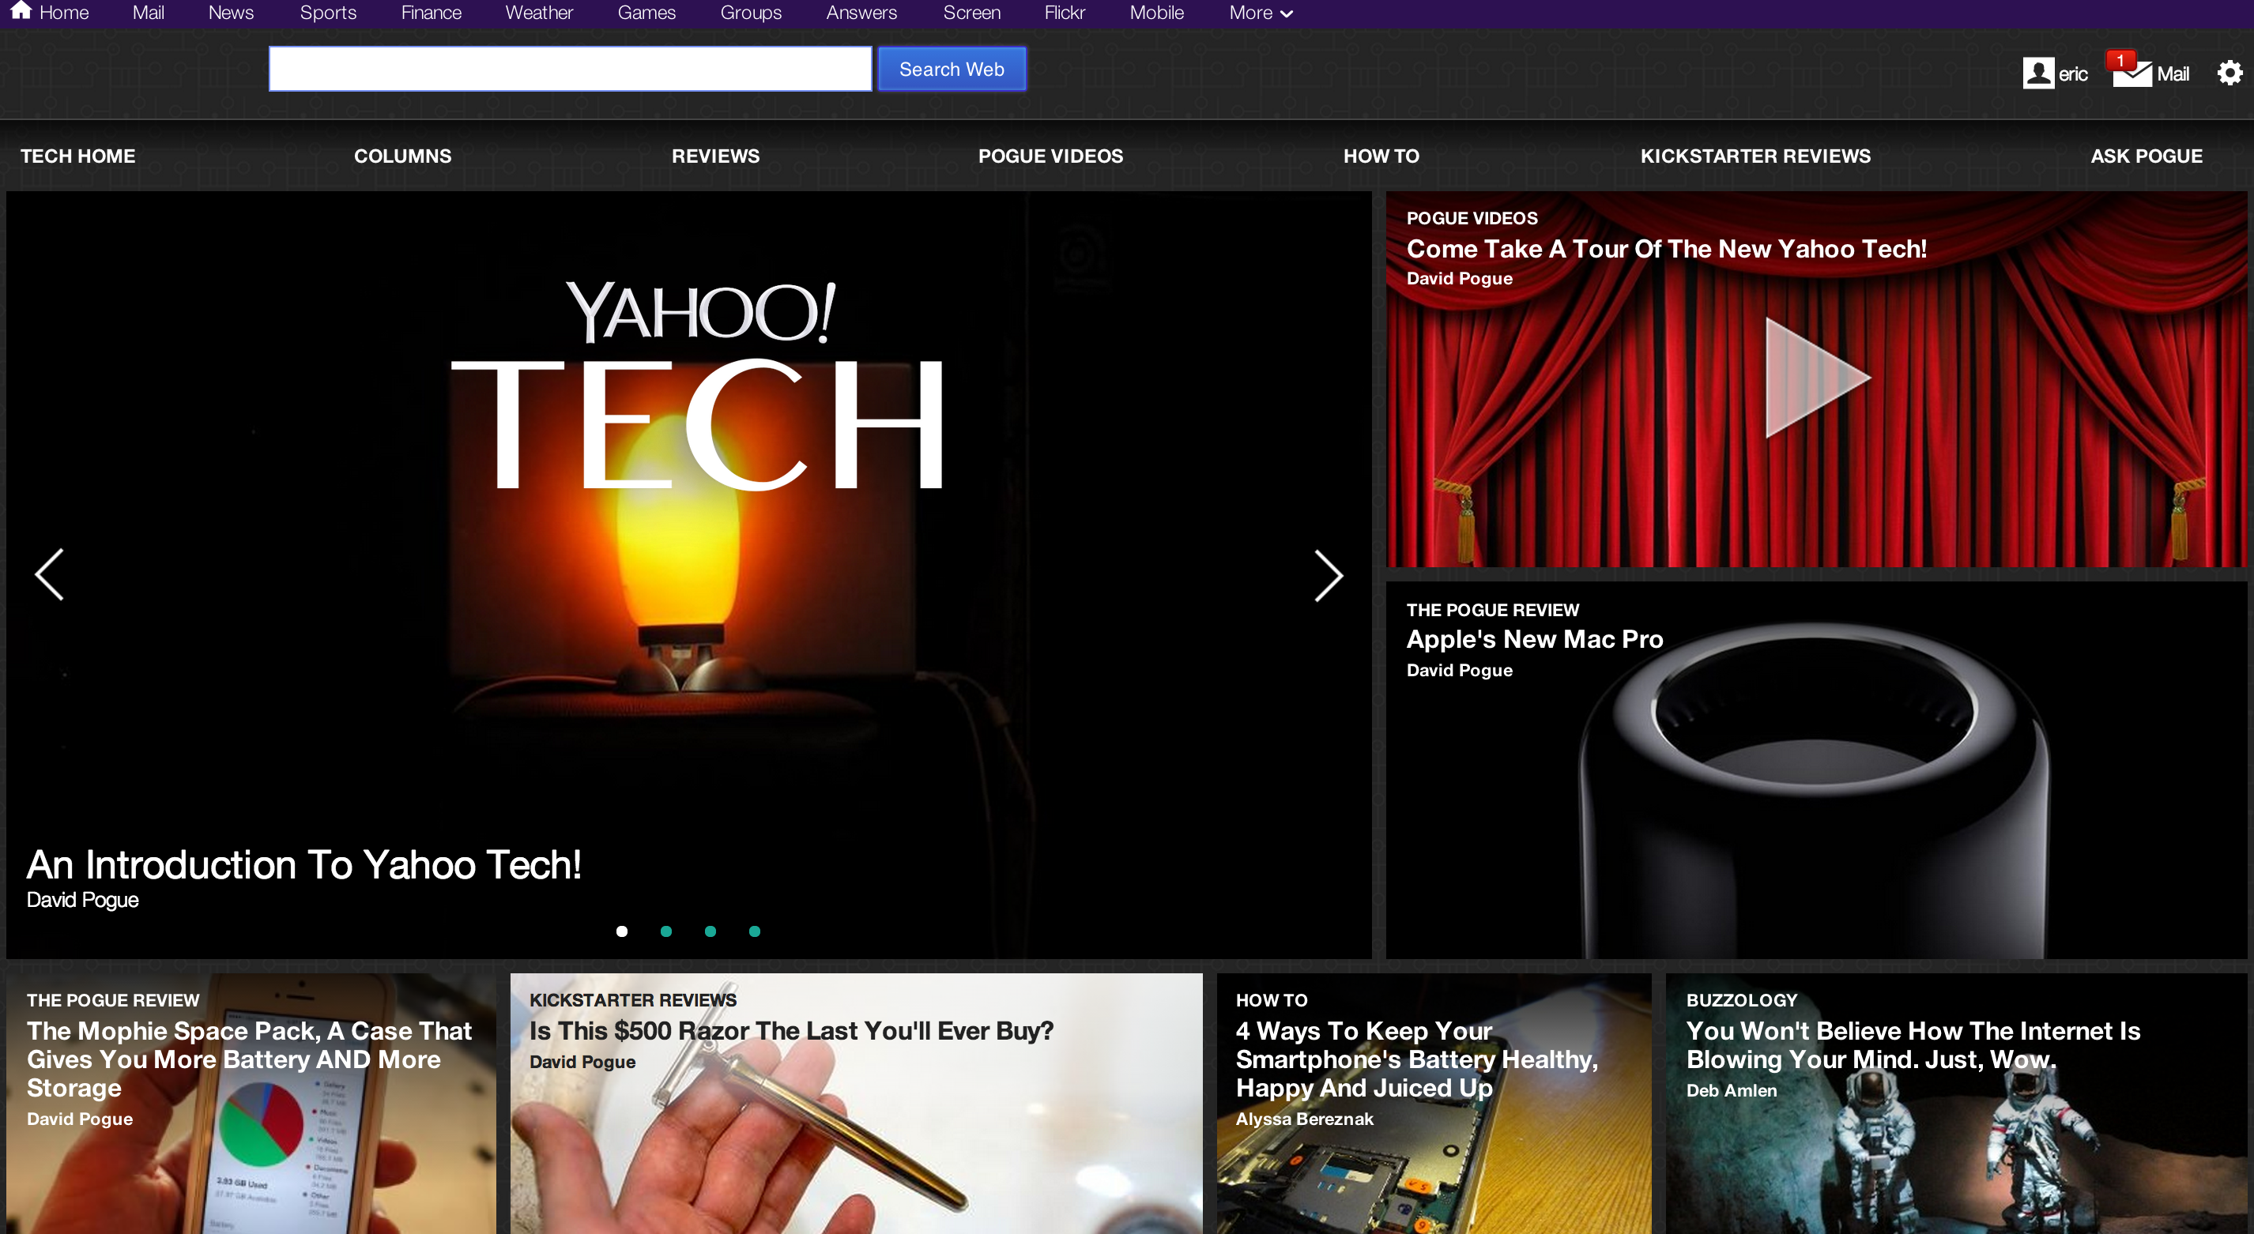The height and width of the screenshot is (1234, 2254).
Task: Open Mobile in top navigation
Action: tap(1157, 13)
